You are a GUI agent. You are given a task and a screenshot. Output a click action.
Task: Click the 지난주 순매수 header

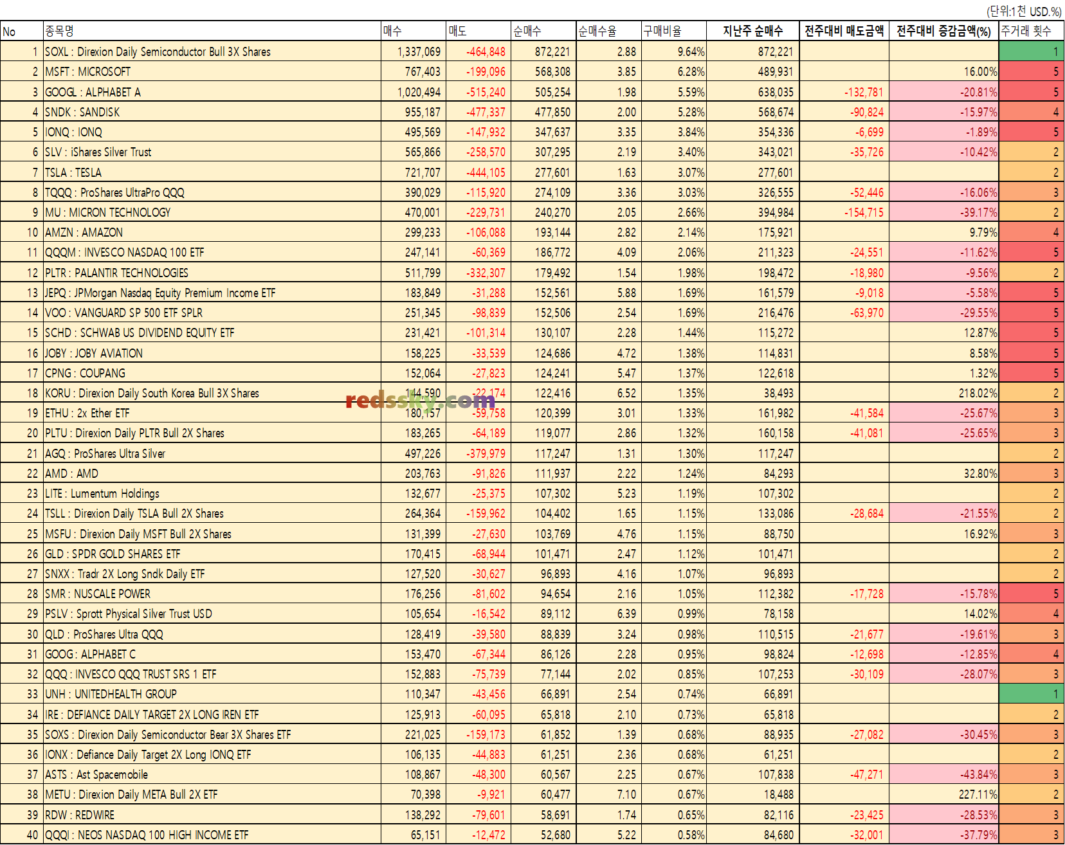[x=752, y=31]
